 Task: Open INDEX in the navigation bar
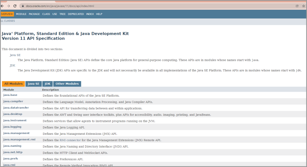(90, 14)
